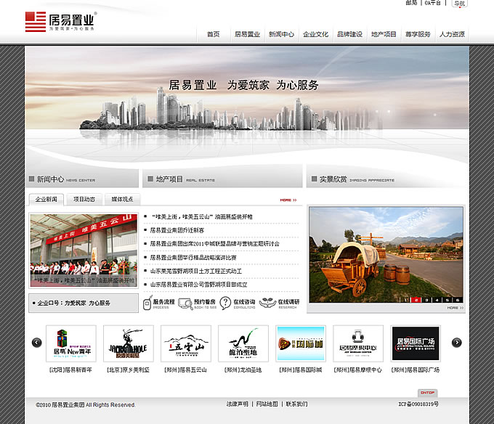Screen dimensions: 494x424
Task: Click the 法律声明 footer link
Action: pos(237,404)
